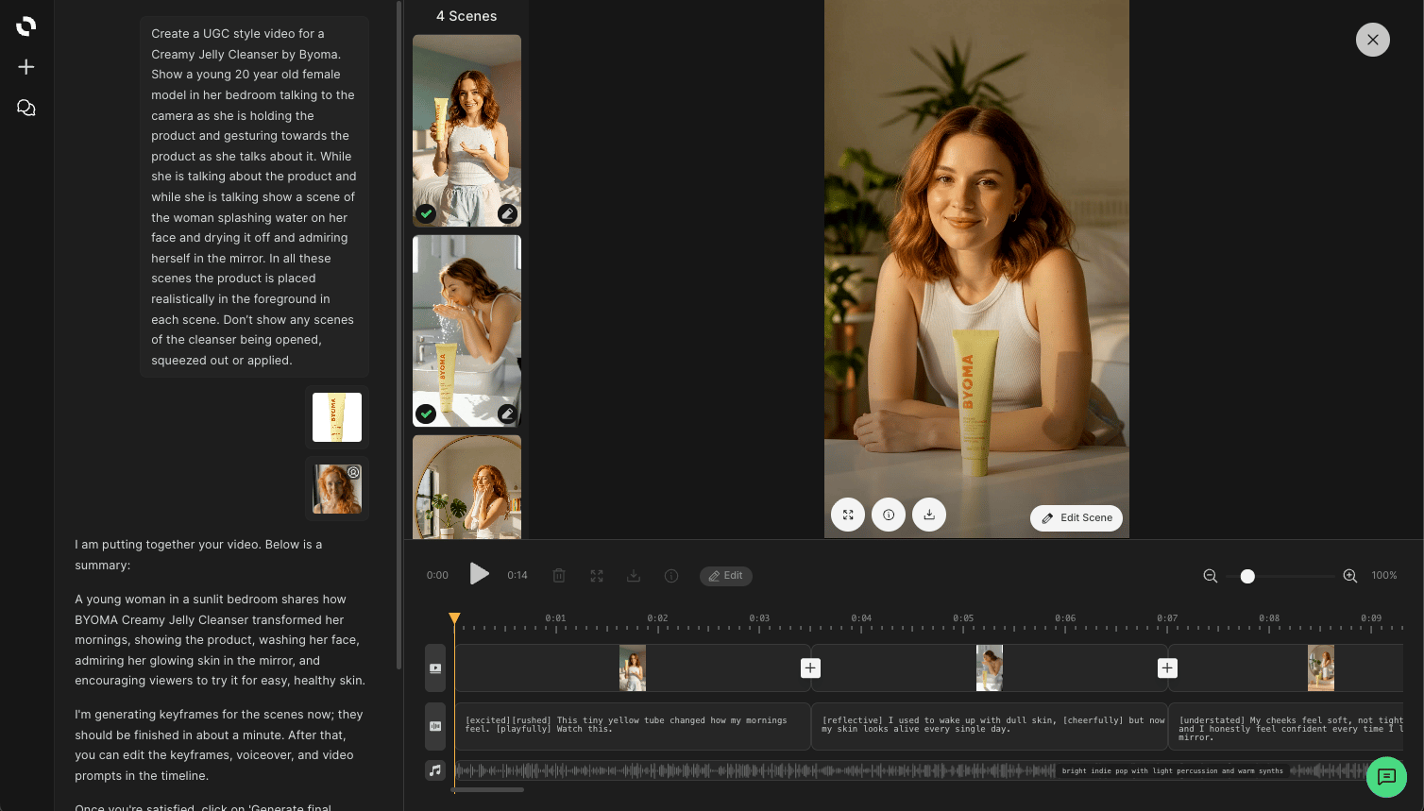Add a scene after the first clip
1424x811 pixels.
tap(810, 668)
